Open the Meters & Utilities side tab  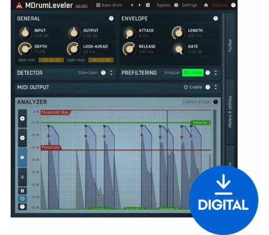tap(230, 111)
